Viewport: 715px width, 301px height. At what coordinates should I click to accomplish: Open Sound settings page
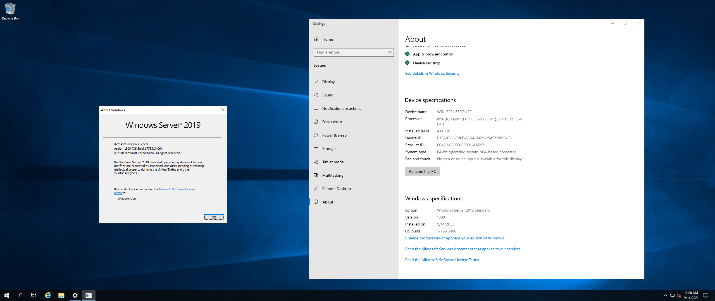(x=354, y=95)
